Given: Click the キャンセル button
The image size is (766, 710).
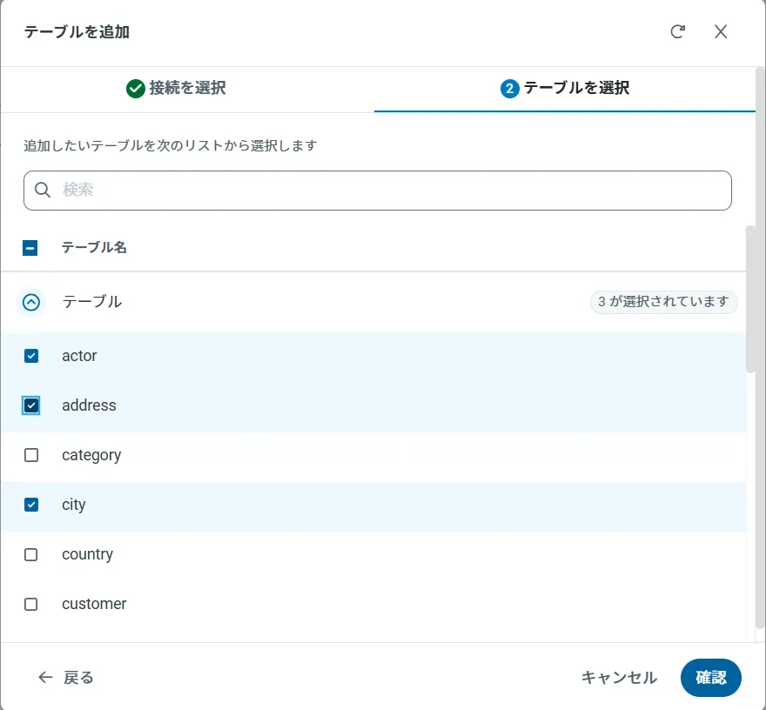Looking at the screenshot, I should pos(619,678).
